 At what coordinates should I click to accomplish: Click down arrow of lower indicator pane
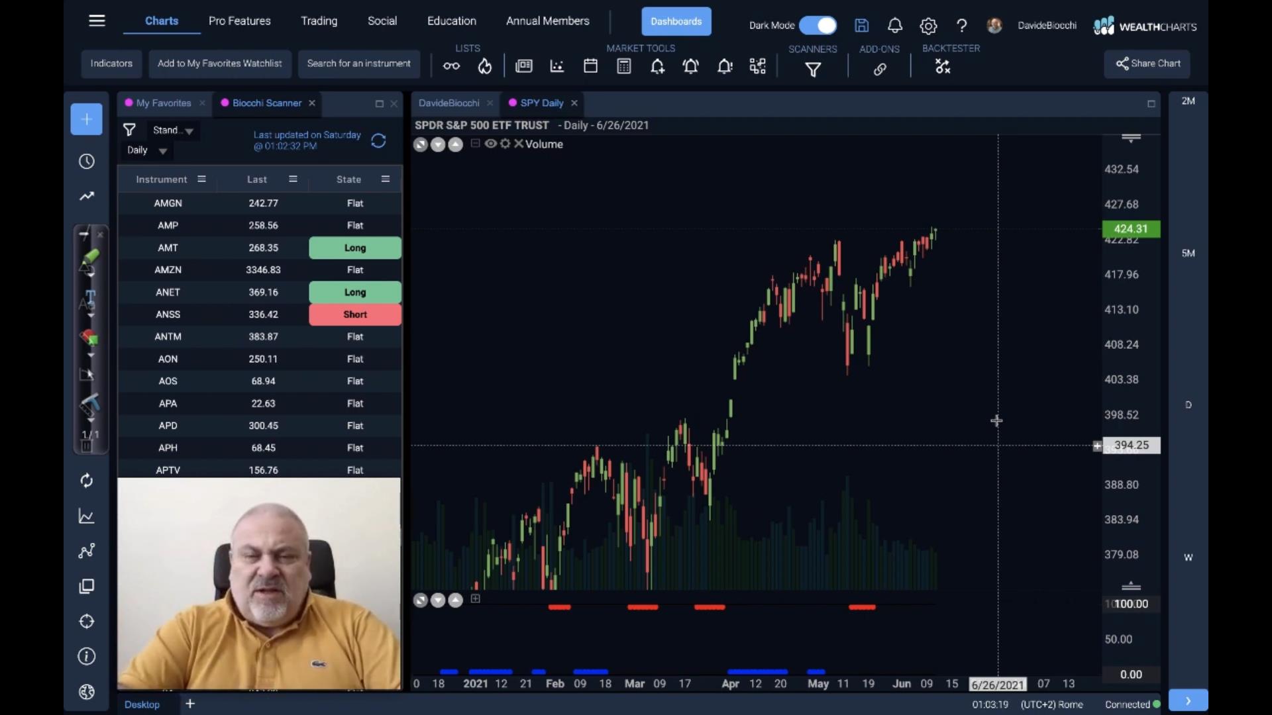point(438,600)
